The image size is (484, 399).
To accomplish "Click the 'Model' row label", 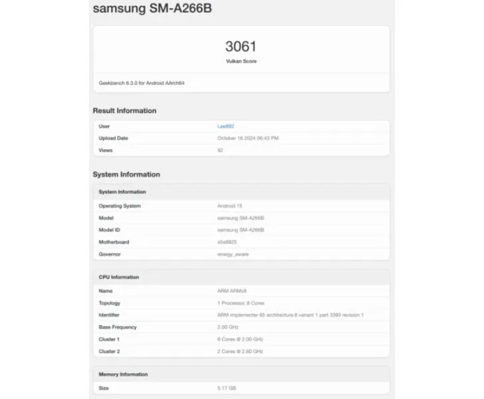I will pos(106,218).
